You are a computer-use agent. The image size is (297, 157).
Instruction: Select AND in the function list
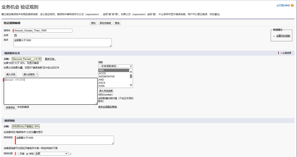[114, 80]
